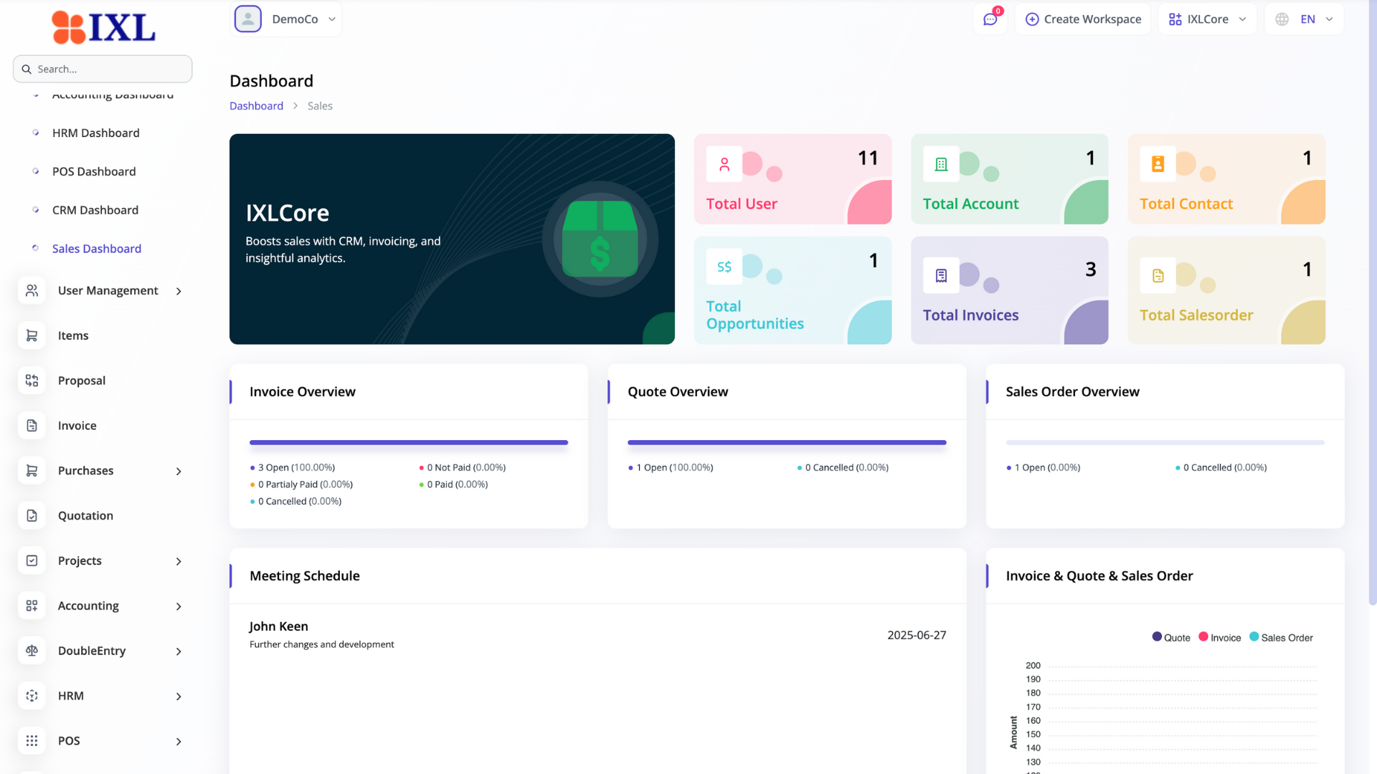This screenshot has height=774, width=1377.
Task: Click the Items cart icon
Action: pyautogui.click(x=32, y=335)
